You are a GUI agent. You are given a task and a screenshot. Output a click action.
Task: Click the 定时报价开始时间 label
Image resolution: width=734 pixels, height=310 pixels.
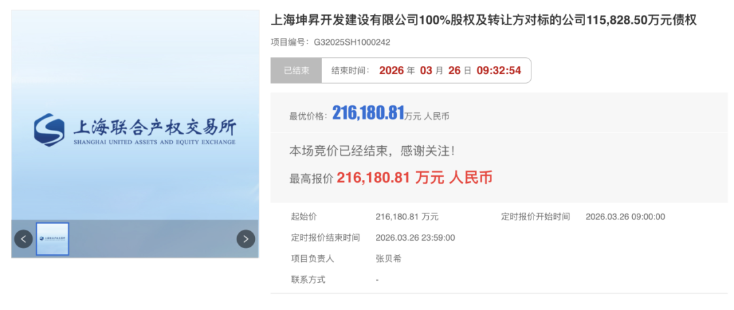pyautogui.click(x=536, y=217)
